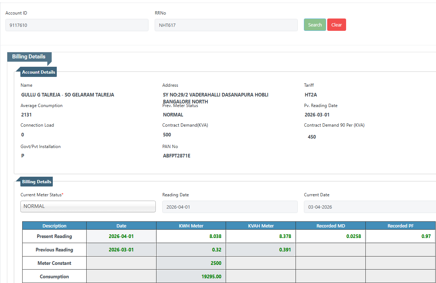
Task: Click the Billing Details main section header
Action: (x=29, y=57)
